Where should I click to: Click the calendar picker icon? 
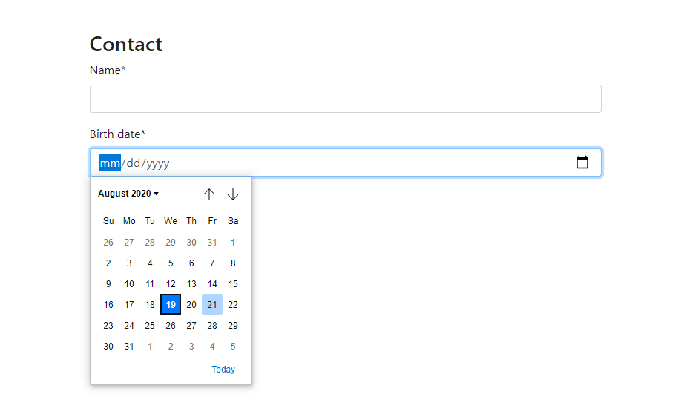(x=582, y=163)
